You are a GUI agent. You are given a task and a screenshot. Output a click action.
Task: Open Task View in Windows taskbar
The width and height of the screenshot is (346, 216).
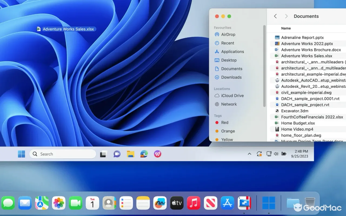tap(103, 154)
